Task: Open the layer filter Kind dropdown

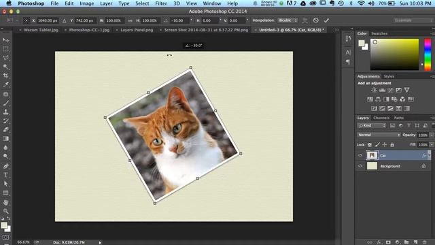Action: [x=372, y=125]
